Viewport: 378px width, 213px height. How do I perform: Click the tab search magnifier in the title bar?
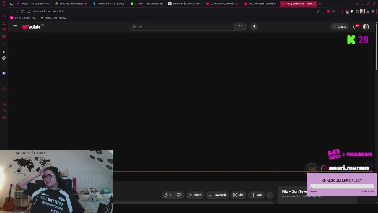coord(357,4)
